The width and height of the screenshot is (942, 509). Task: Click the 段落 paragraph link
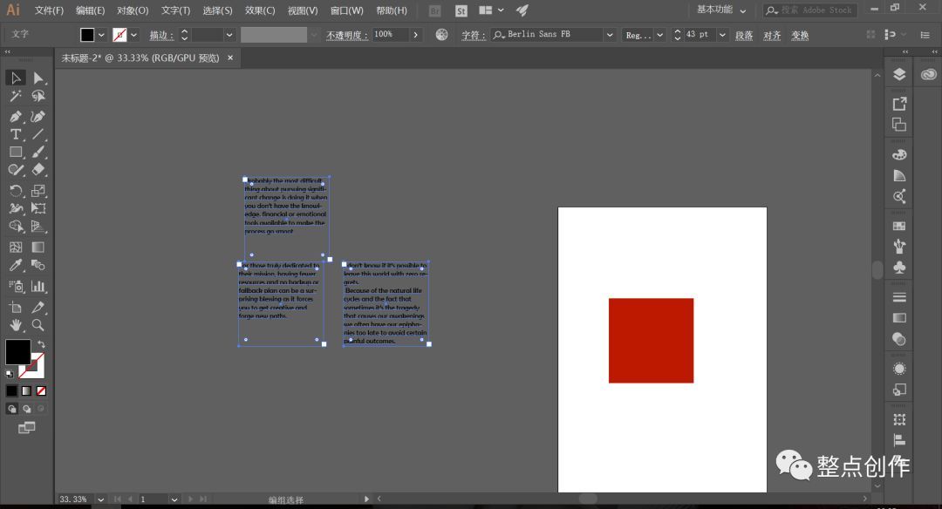pos(744,36)
